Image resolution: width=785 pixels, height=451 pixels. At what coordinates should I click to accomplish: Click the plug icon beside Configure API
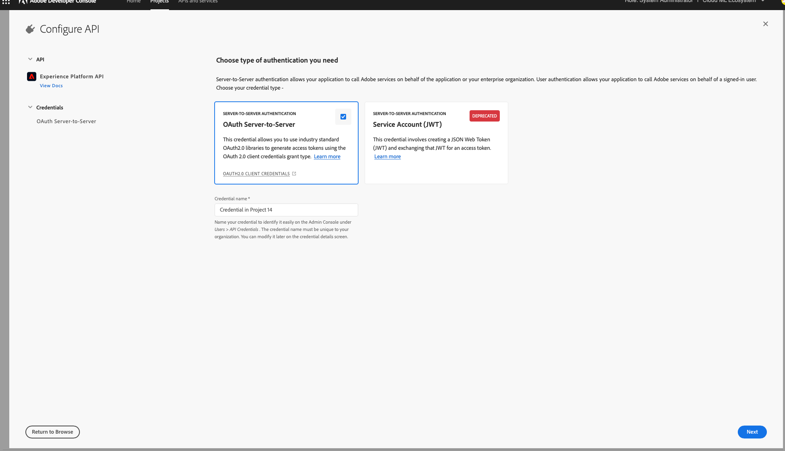(x=30, y=29)
